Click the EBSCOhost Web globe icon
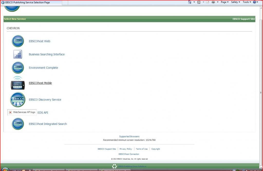This screenshot has height=171, width=263. pyautogui.click(x=18, y=41)
